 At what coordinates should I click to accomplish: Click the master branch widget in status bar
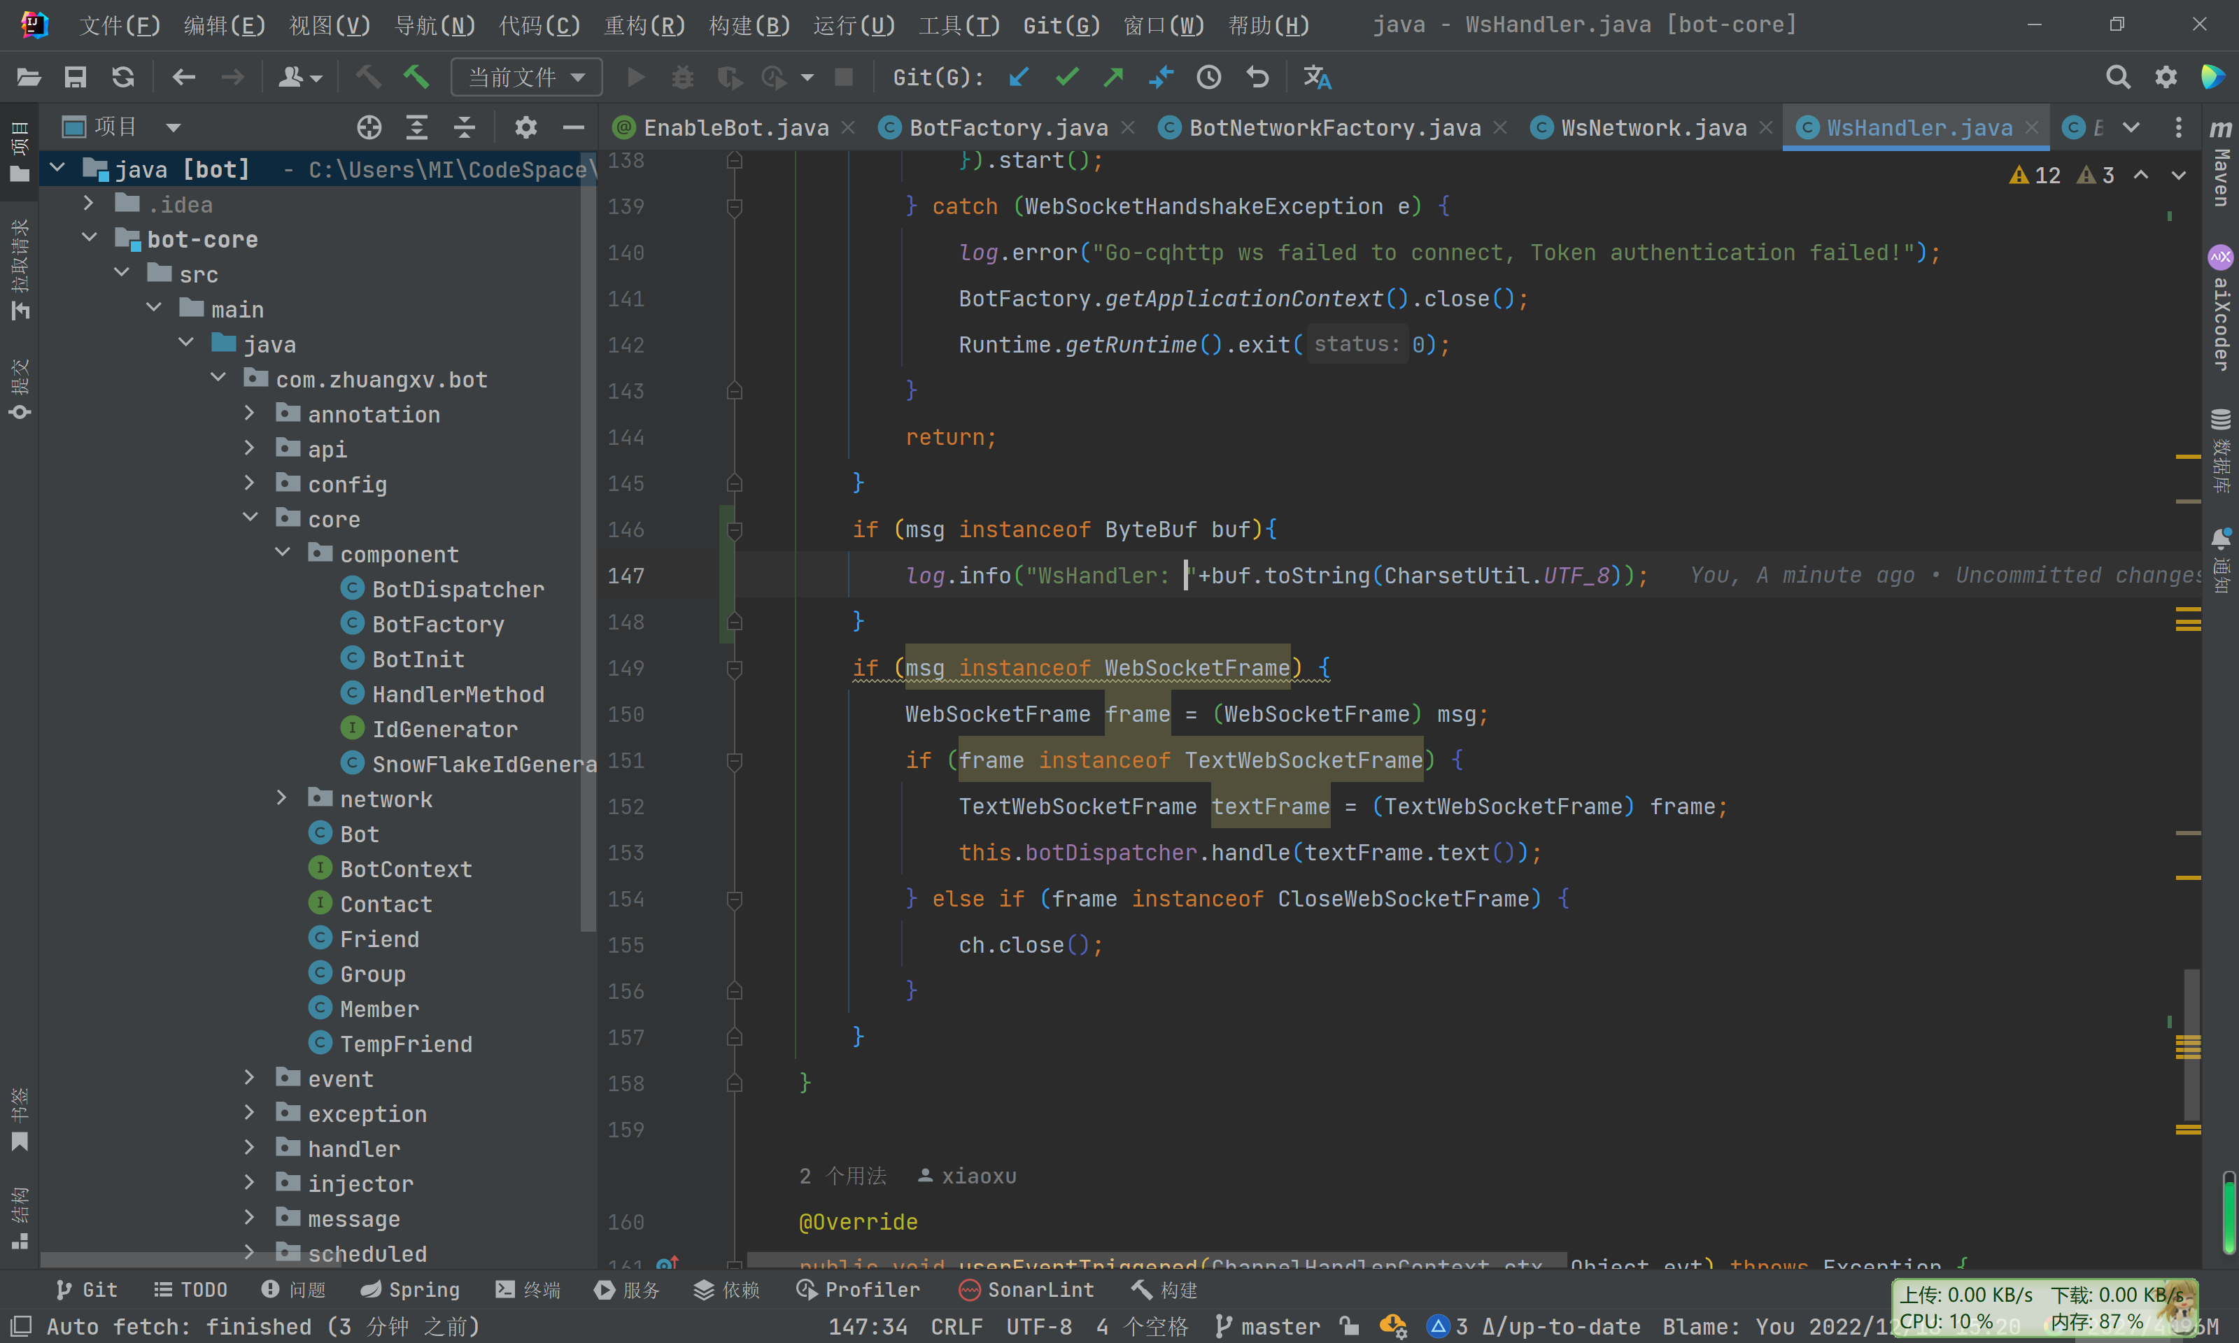pyautogui.click(x=1279, y=1326)
